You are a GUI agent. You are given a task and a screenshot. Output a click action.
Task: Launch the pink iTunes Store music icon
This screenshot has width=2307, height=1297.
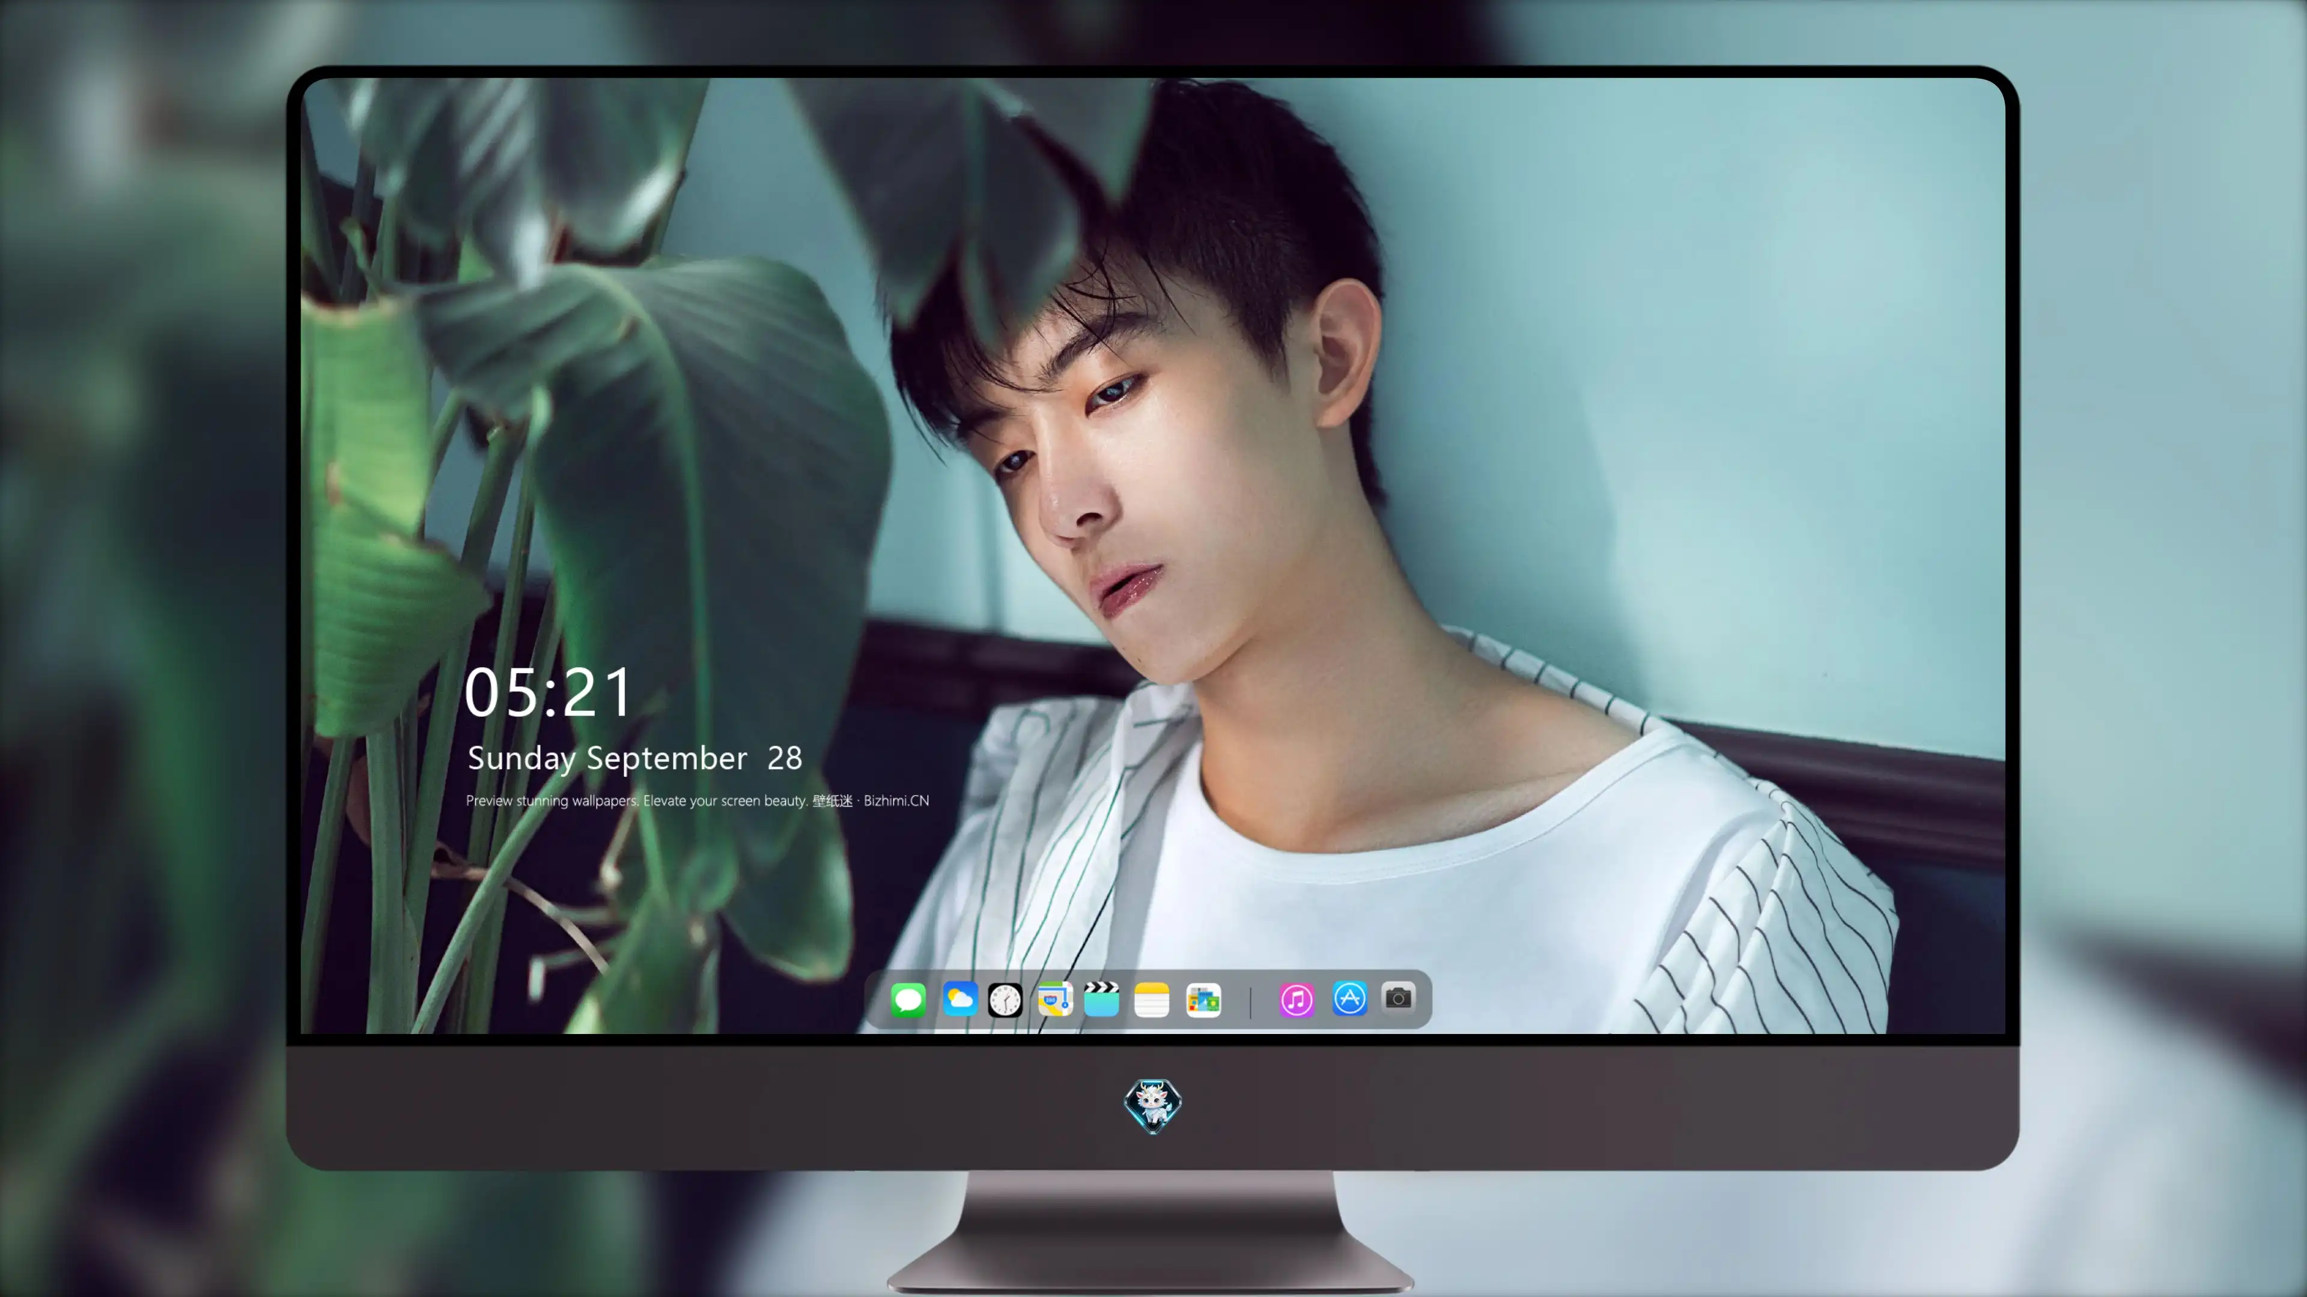tap(1297, 999)
